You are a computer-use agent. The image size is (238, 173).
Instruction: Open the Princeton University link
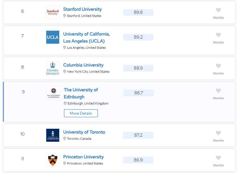pos(83,157)
